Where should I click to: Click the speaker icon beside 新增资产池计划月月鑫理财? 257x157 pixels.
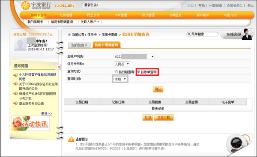point(15,93)
